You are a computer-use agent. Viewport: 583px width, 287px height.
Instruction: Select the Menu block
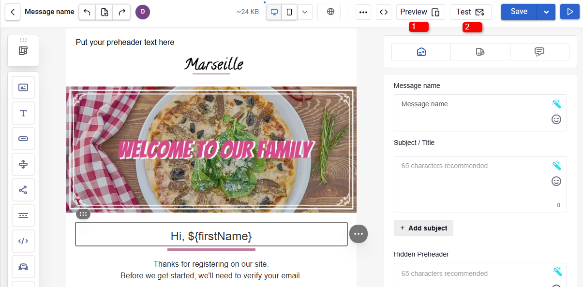coord(23,215)
